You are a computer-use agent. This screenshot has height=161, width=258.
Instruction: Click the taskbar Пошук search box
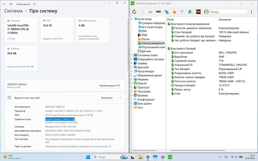coord(110,157)
